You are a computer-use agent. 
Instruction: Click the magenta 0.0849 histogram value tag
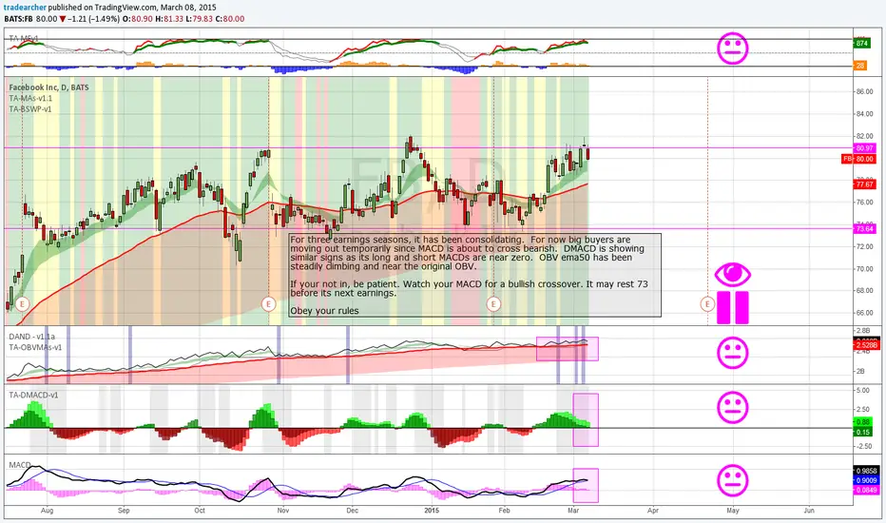tap(866, 490)
